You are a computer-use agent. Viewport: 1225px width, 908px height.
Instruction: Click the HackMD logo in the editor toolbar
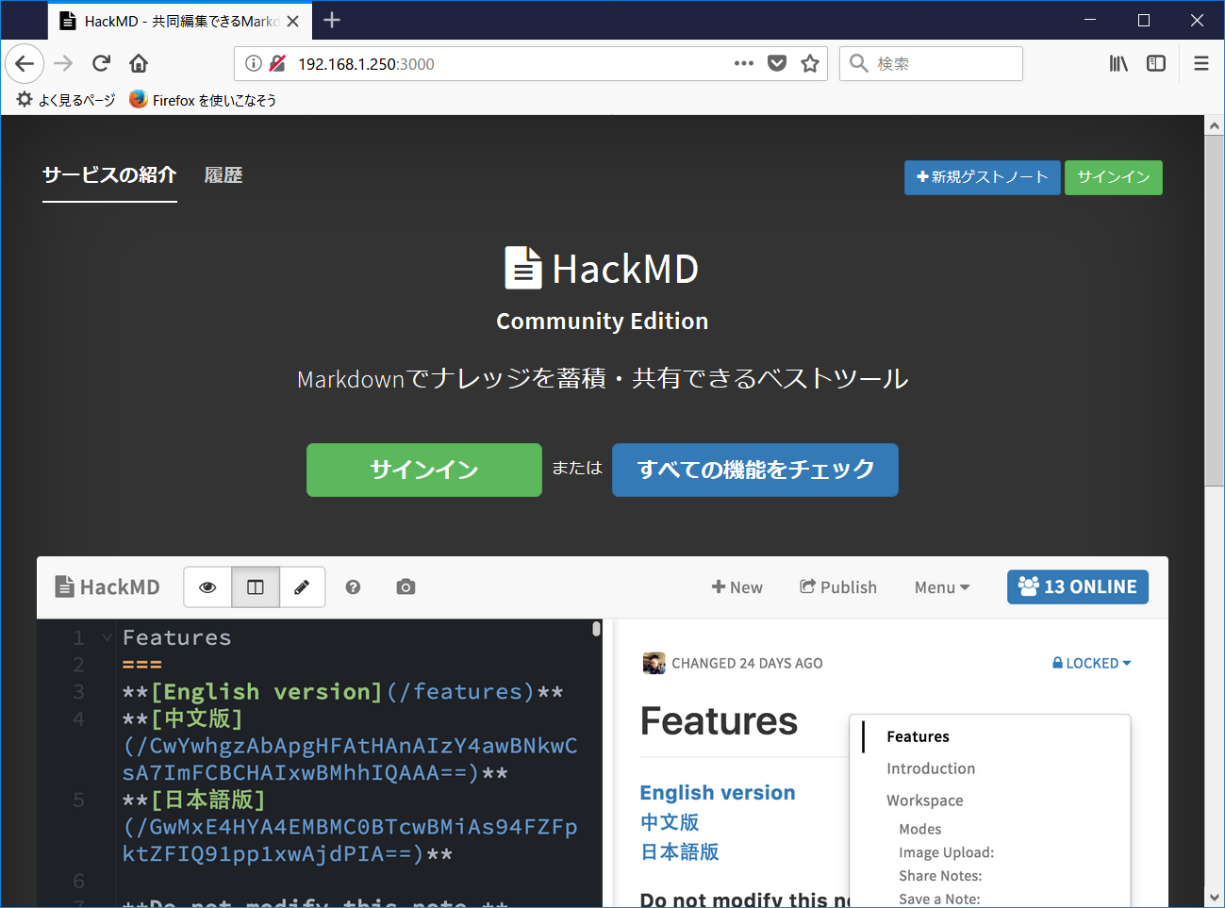click(107, 586)
